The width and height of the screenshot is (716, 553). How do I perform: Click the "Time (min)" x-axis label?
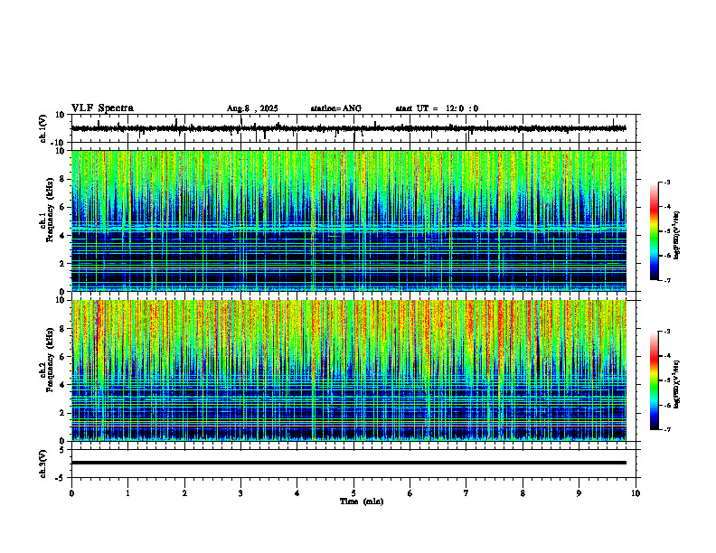362,501
